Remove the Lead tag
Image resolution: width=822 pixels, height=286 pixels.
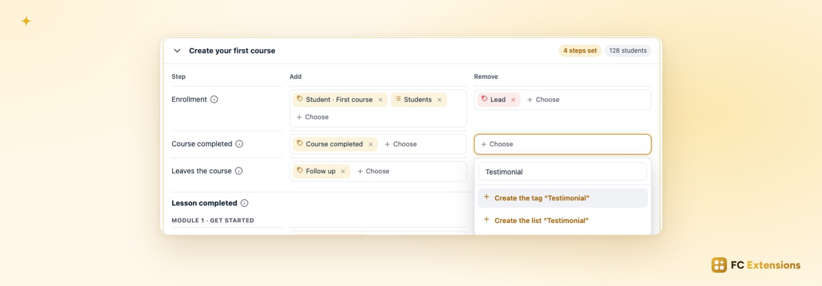tap(513, 100)
